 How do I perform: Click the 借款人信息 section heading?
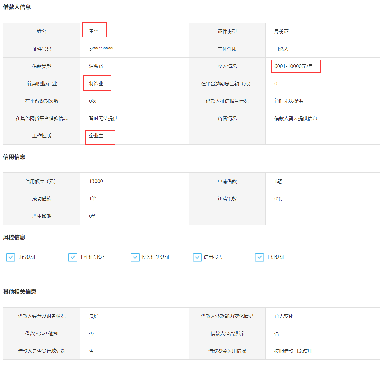pos(17,7)
